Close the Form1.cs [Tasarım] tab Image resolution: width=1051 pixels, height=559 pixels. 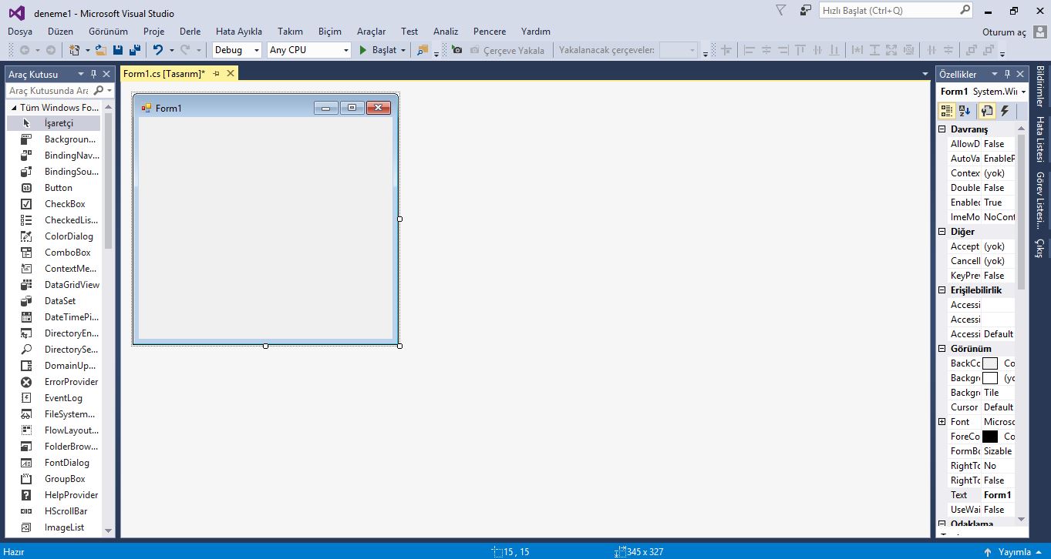[230, 73]
